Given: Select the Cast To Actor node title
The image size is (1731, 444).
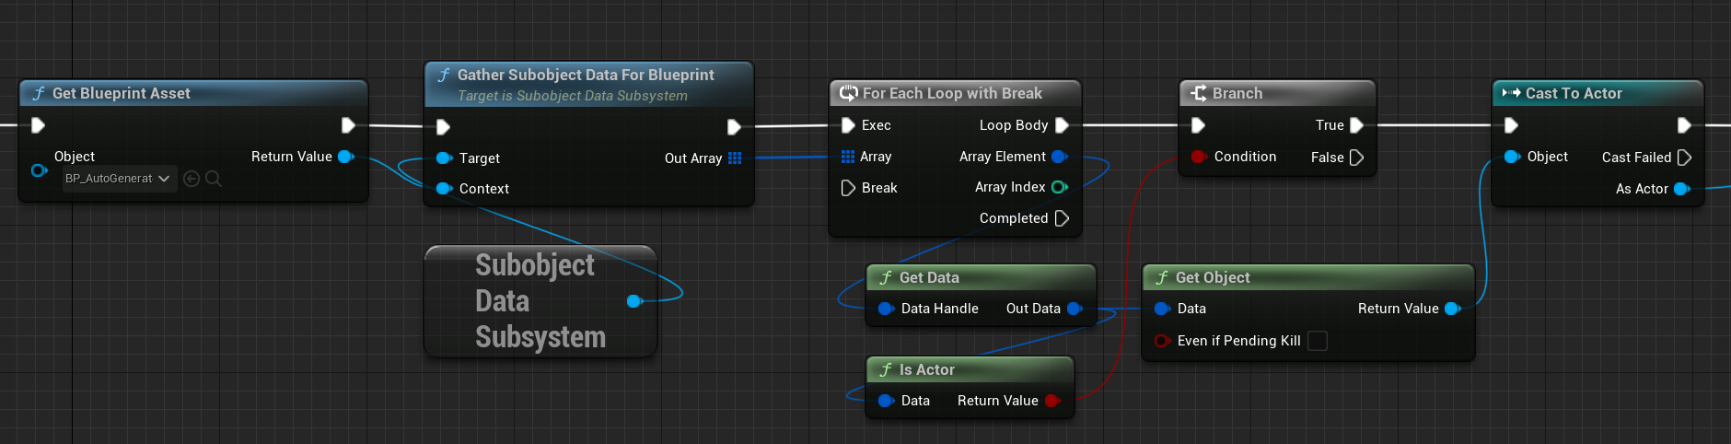Looking at the screenshot, I should tap(1574, 93).
